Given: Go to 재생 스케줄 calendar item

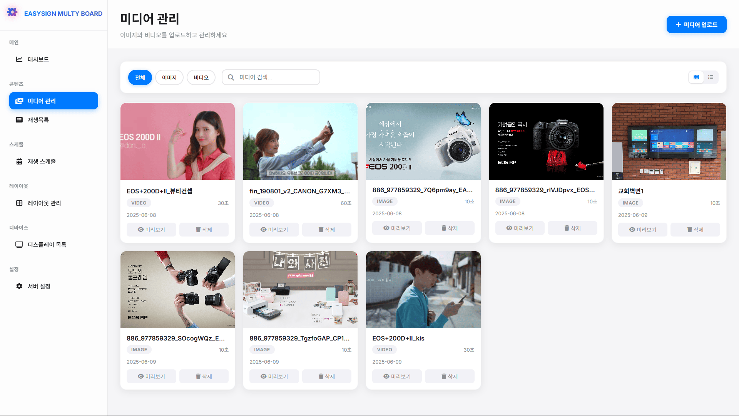Looking at the screenshot, I should [x=41, y=161].
